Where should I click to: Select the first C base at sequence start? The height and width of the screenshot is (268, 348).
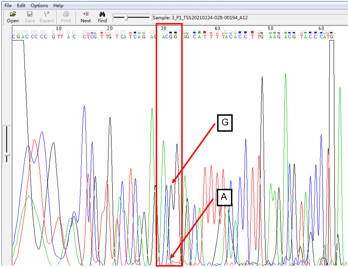coord(14,37)
